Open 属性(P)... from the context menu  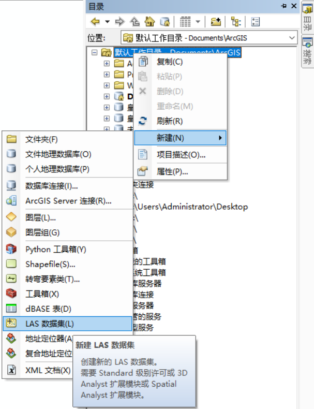181,171
